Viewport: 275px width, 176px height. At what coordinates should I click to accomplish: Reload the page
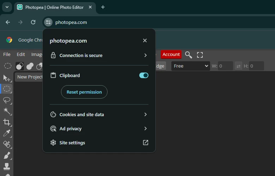(33, 22)
